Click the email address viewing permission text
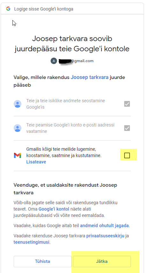150x273 pixels. (x=70, y=128)
